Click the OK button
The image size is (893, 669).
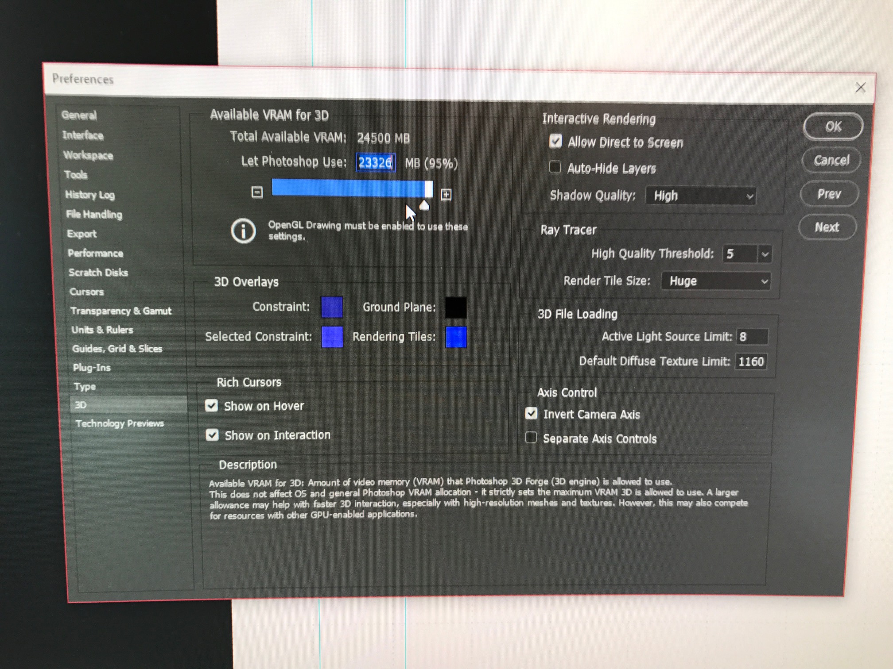click(833, 127)
